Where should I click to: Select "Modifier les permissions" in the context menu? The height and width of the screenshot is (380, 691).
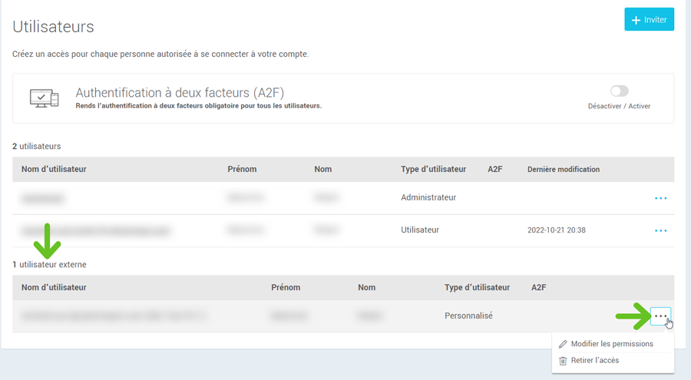click(x=612, y=344)
